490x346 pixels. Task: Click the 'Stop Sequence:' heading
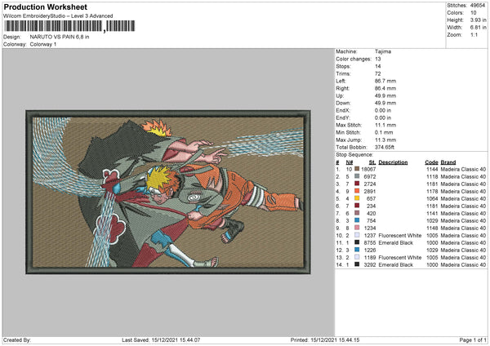354,154
